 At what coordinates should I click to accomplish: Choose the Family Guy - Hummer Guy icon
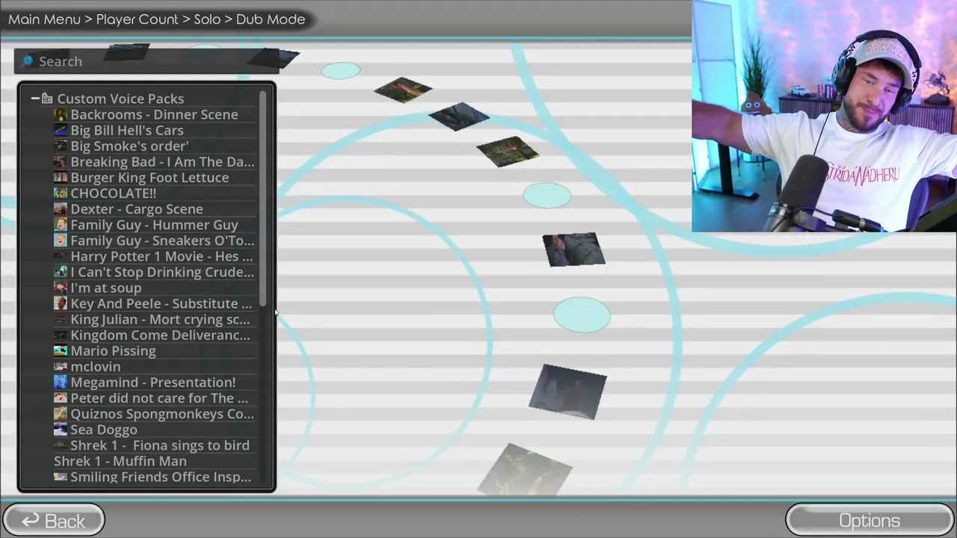[61, 225]
